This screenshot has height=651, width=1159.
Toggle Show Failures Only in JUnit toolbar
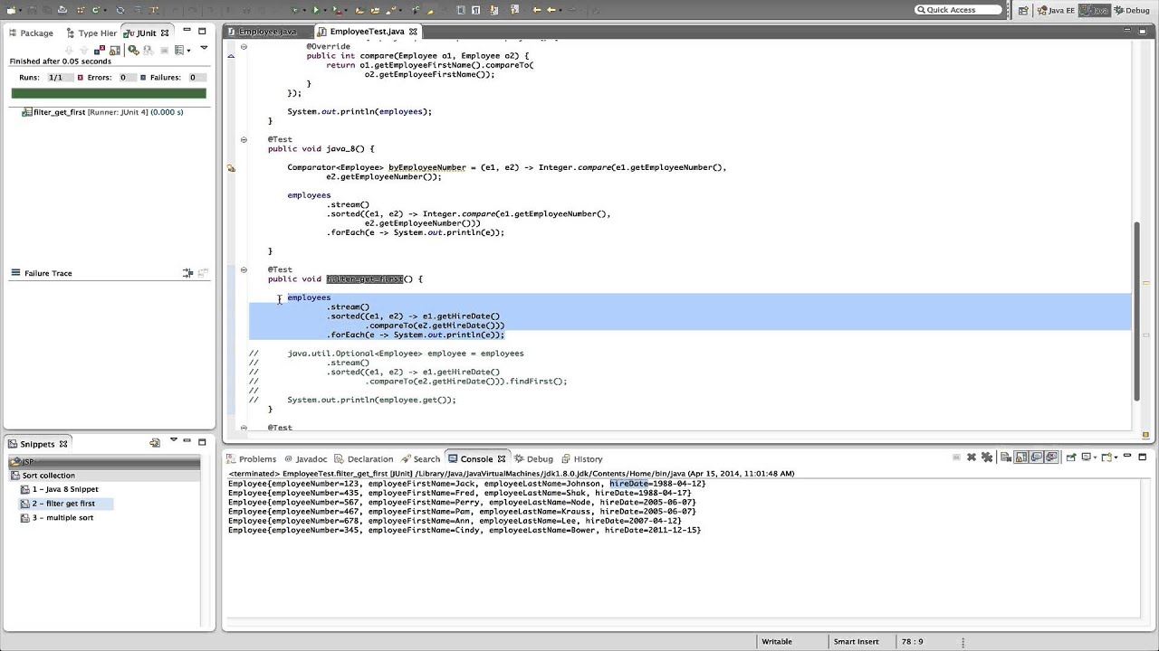click(x=100, y=50)
